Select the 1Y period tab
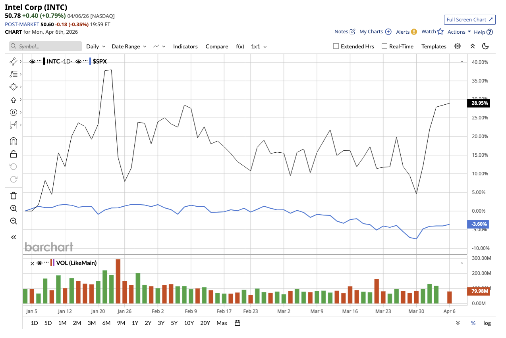 [135, 323]
